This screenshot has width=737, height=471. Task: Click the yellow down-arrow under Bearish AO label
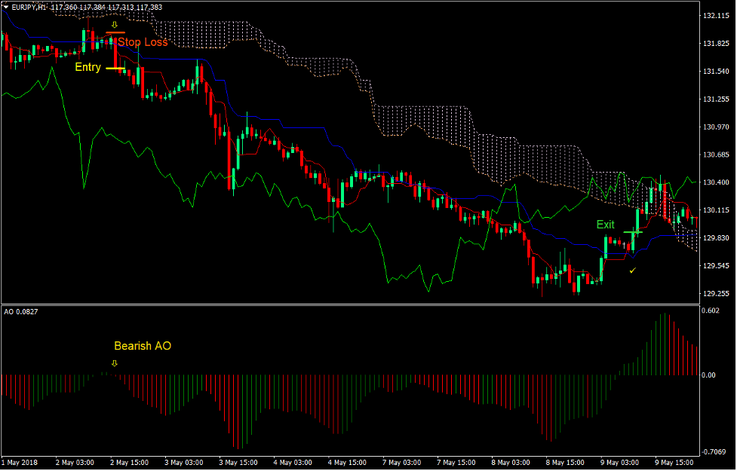115,362
